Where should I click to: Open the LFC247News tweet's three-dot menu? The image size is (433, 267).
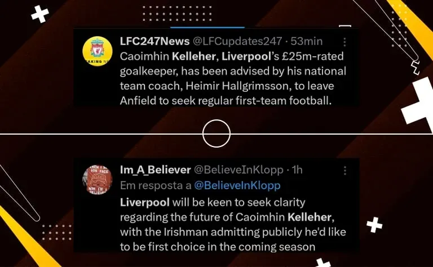(344, 42)
